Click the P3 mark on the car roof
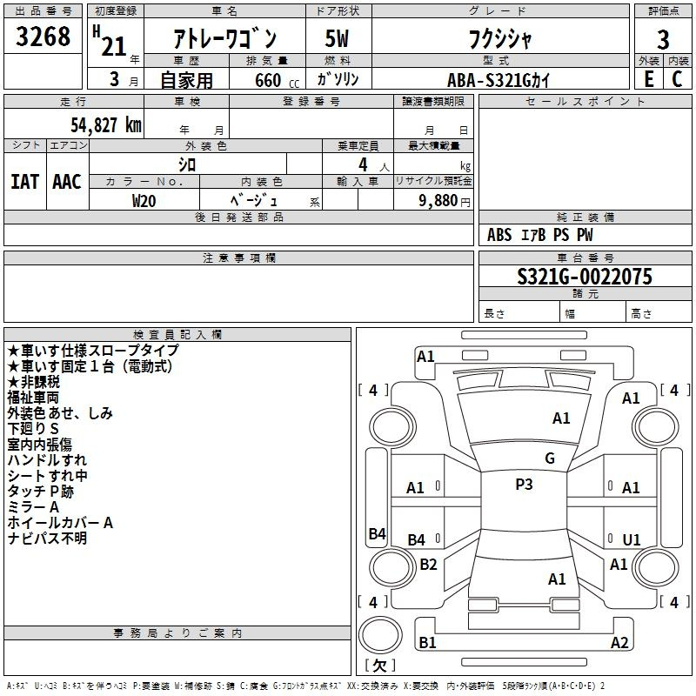 (524, 485)
